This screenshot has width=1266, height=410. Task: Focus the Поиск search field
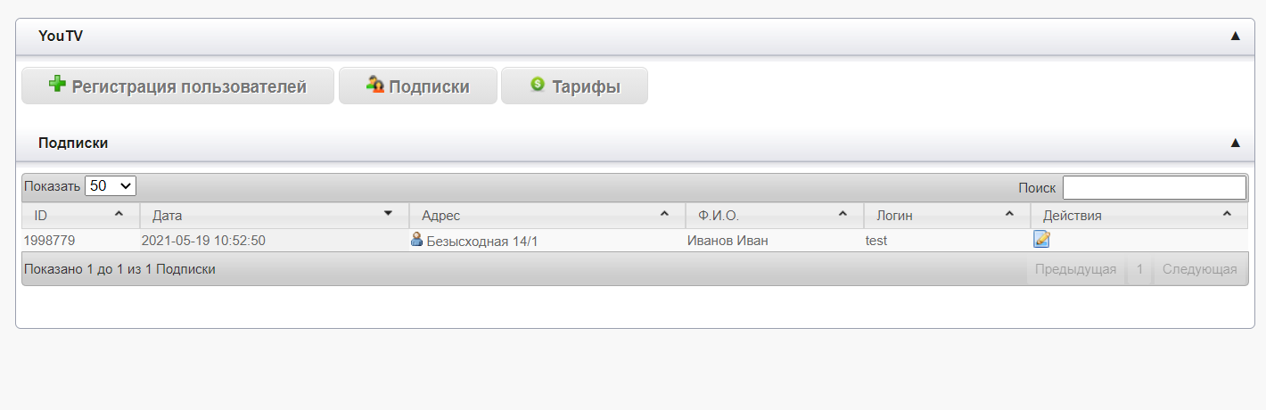point(1154,187)
